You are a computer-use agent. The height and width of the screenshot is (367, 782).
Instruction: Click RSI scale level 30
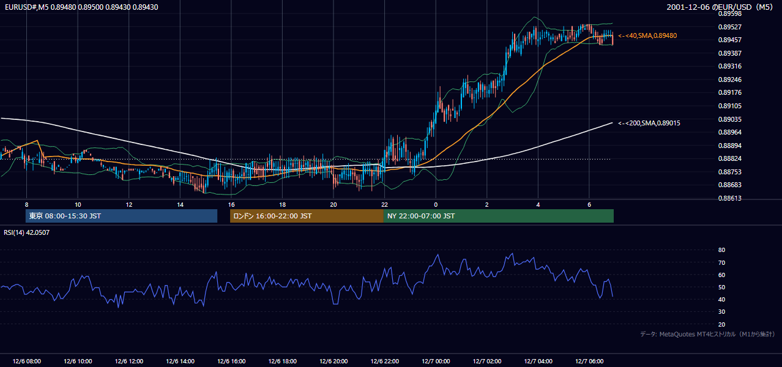point(721,312)
